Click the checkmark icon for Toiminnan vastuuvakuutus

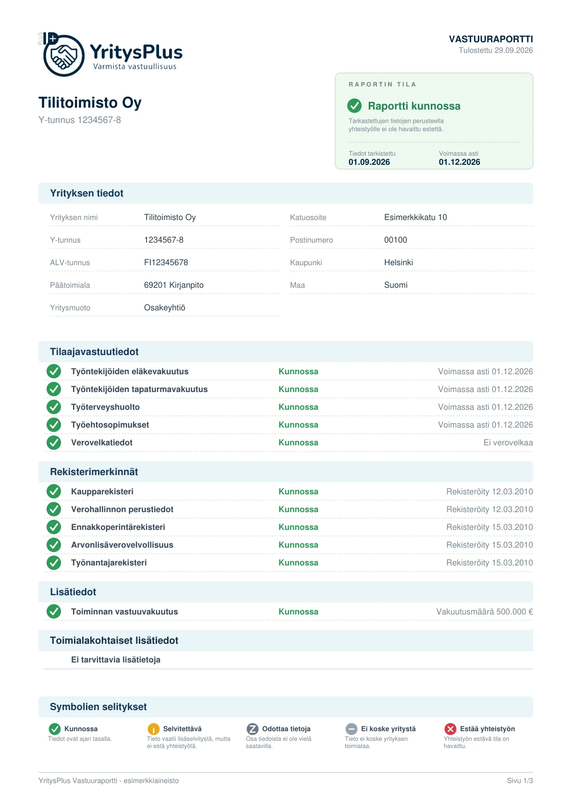(54, 612)
